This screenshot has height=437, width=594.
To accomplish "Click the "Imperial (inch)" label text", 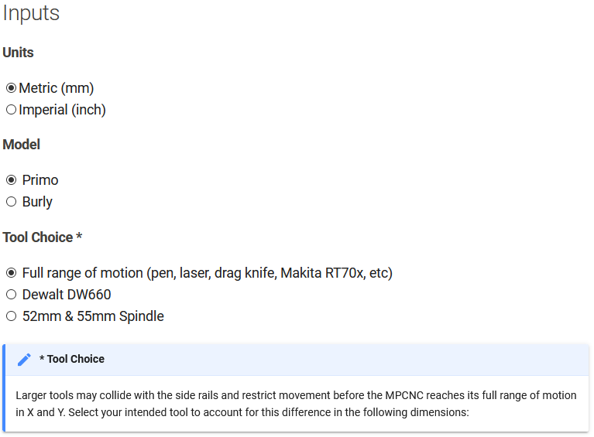I will [x=62, y=110].
